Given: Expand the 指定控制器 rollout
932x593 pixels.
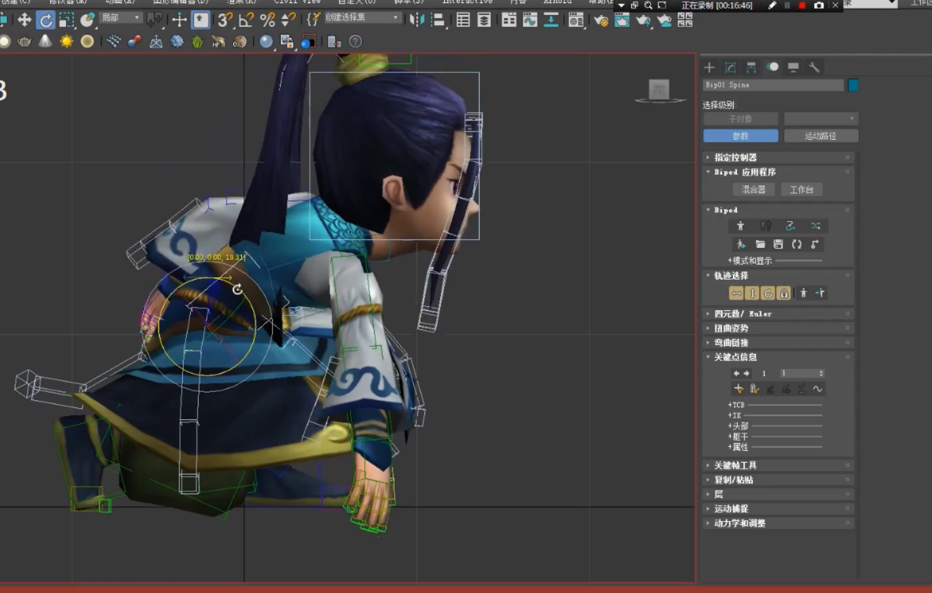Looking at the screenshot, I should pos(778,157).
